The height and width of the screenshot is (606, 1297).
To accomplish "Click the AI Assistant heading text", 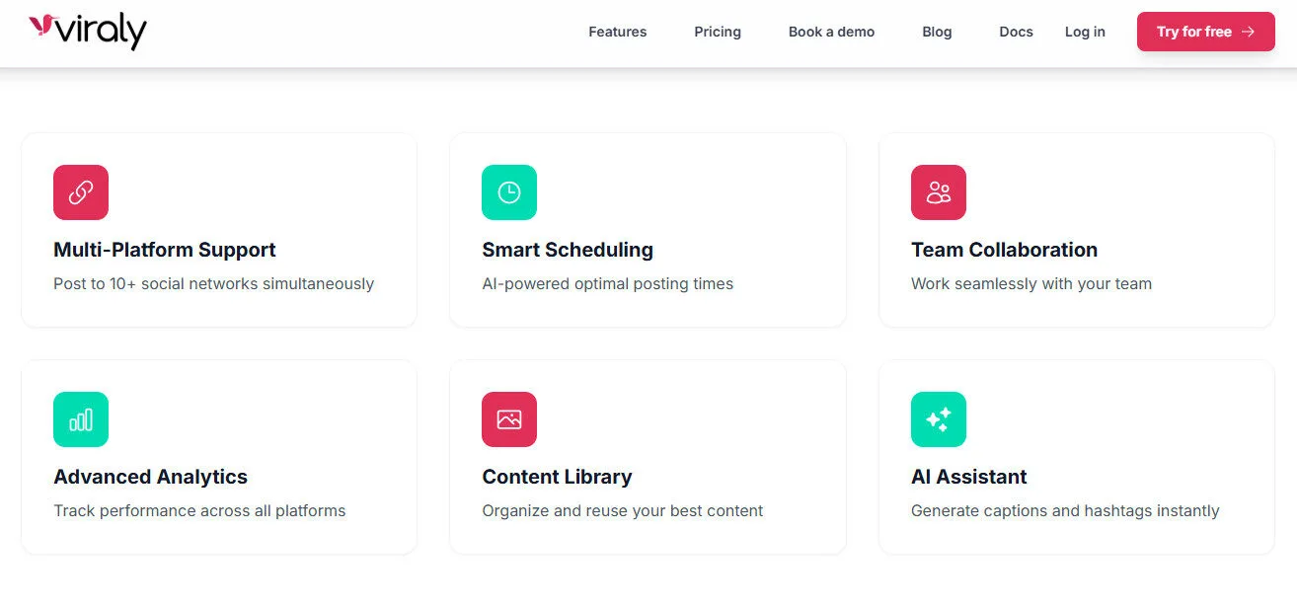I will (968, 476).
